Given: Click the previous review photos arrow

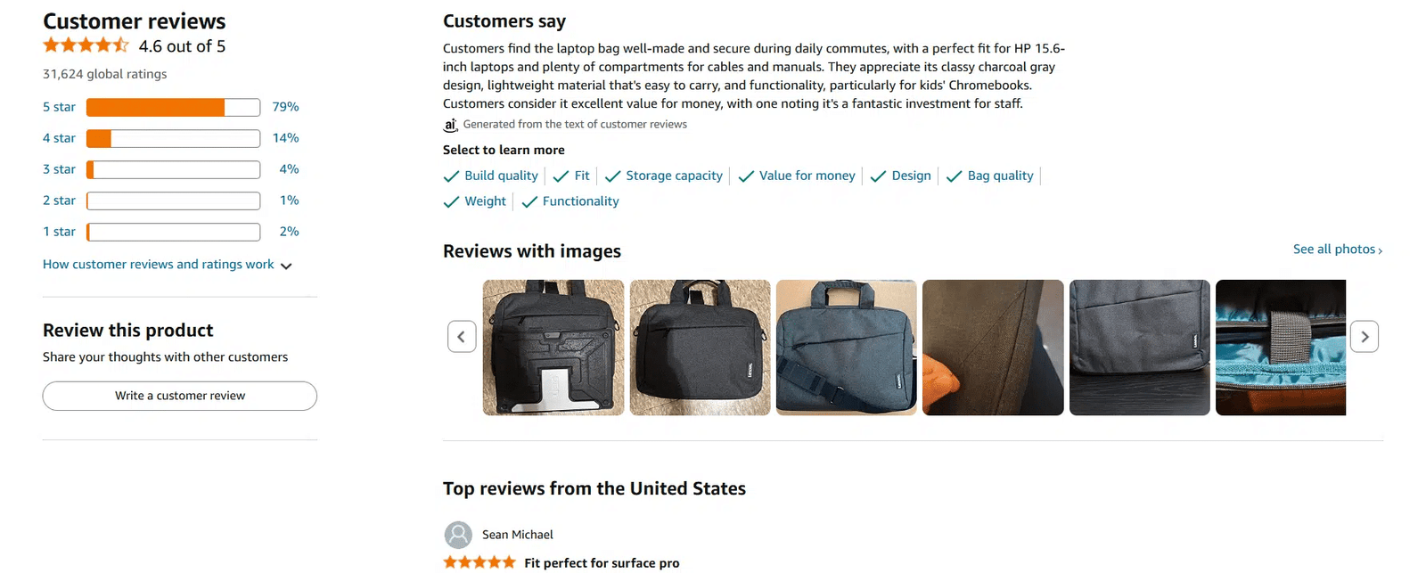Looking at the screenshot, I should tap(461, 337).
